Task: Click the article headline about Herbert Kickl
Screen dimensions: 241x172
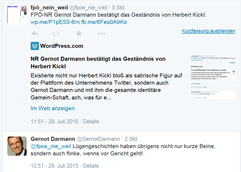Action: pyautogui.click(x=98, y=62)
